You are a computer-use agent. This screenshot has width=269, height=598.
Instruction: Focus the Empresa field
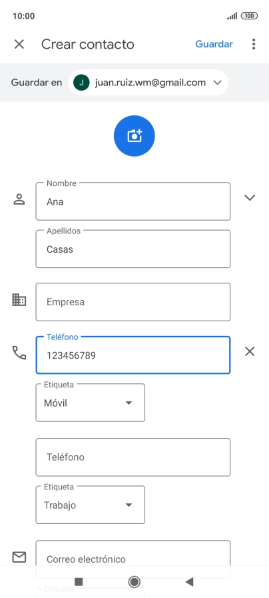click(x=133, y=302)
